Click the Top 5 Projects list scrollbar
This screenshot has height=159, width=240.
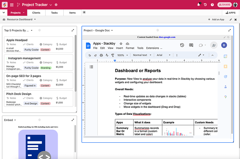pyautogui.click(x=75, y=63)
